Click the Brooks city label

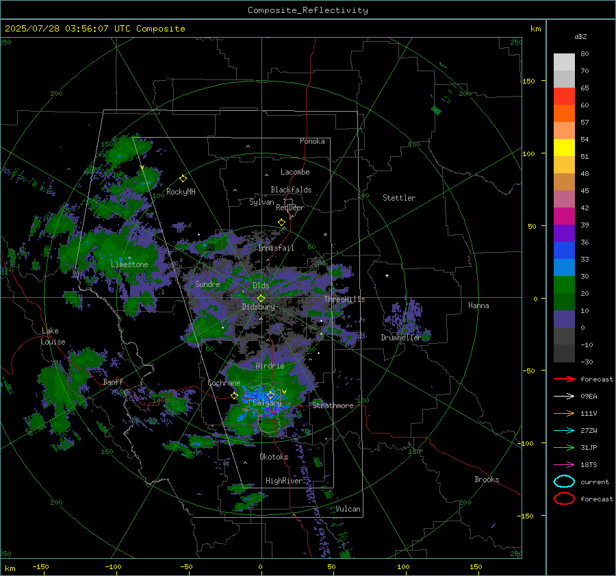[487, 479]
